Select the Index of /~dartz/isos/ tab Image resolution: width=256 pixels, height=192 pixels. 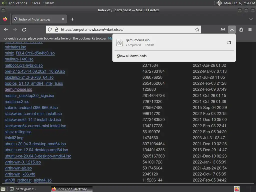(x=39, y=19)
